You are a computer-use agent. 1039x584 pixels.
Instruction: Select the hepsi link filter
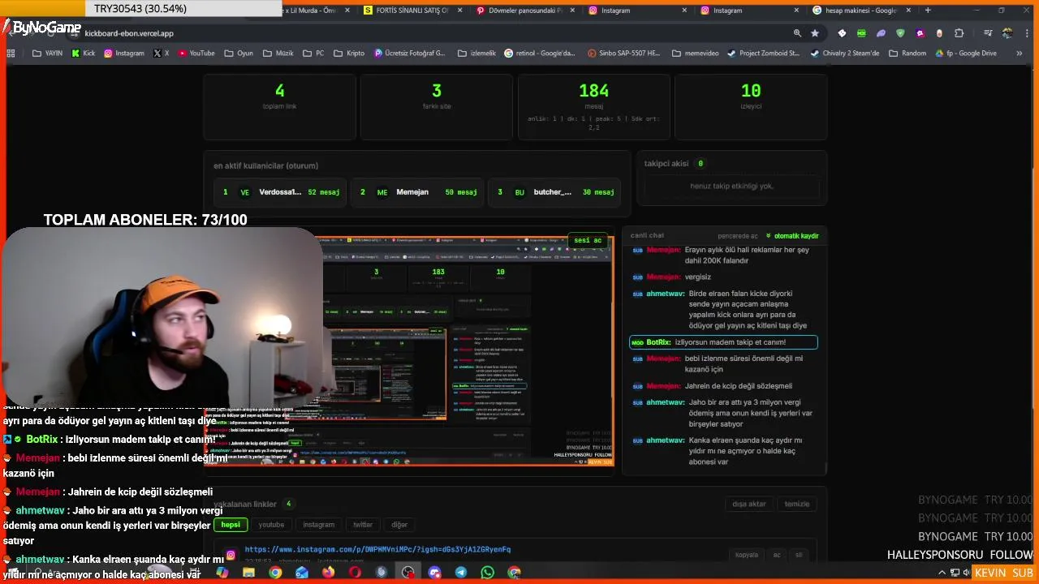(231, 525)
